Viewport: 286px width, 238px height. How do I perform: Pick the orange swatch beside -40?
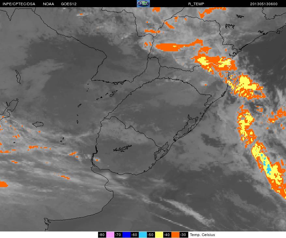[x=176, y=235]
